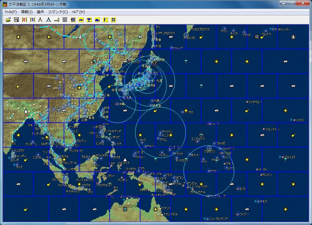Open the document list icon
The width and height of the screenshot is (312, 225).
coord(65,20)
